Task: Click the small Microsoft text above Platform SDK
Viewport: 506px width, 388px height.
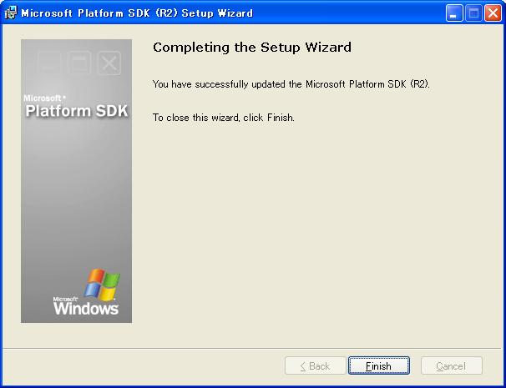Action: (43, 98)
